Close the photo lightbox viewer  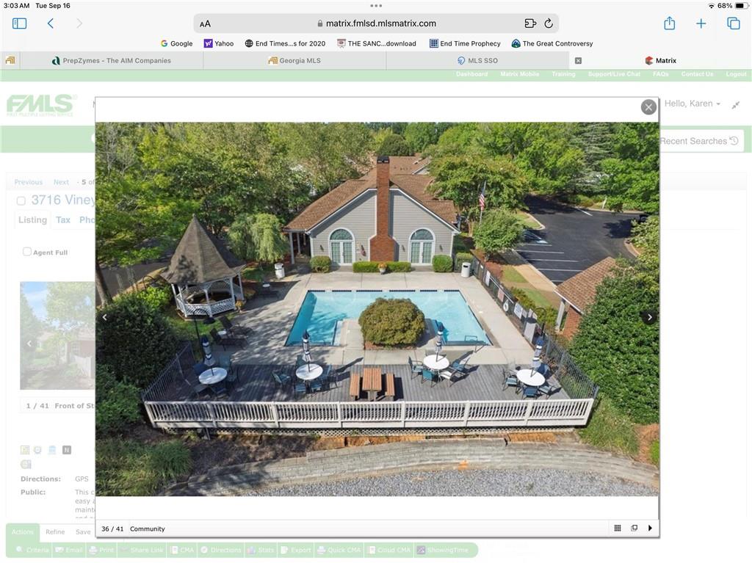click(x=648, y=107)
